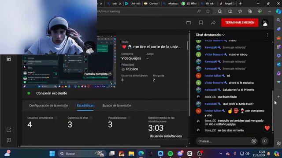The width and height of the screenshot is (282, 158).
Task: Click the plus circle icon beside chat input
Action: click(264, 141)
